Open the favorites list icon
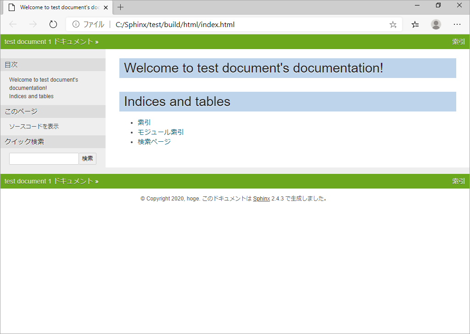Screen dimensions: 470x334 (x=415, y=25)
